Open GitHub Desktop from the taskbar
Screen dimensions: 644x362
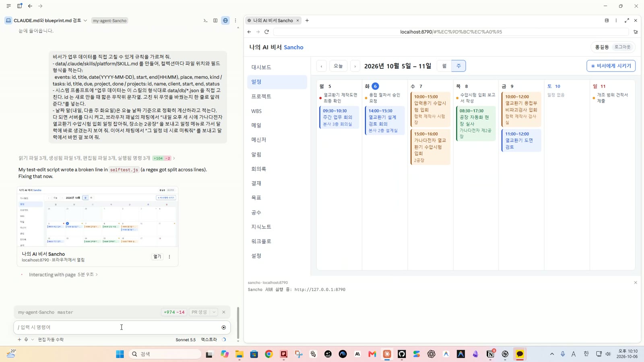coord(402,354)
